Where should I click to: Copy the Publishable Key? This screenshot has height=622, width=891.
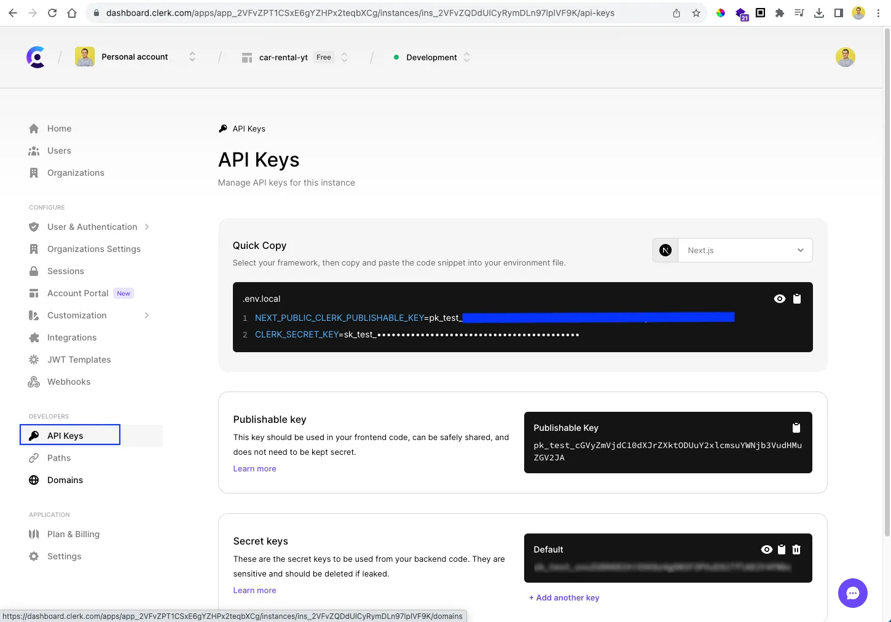(x=796, y=428)
